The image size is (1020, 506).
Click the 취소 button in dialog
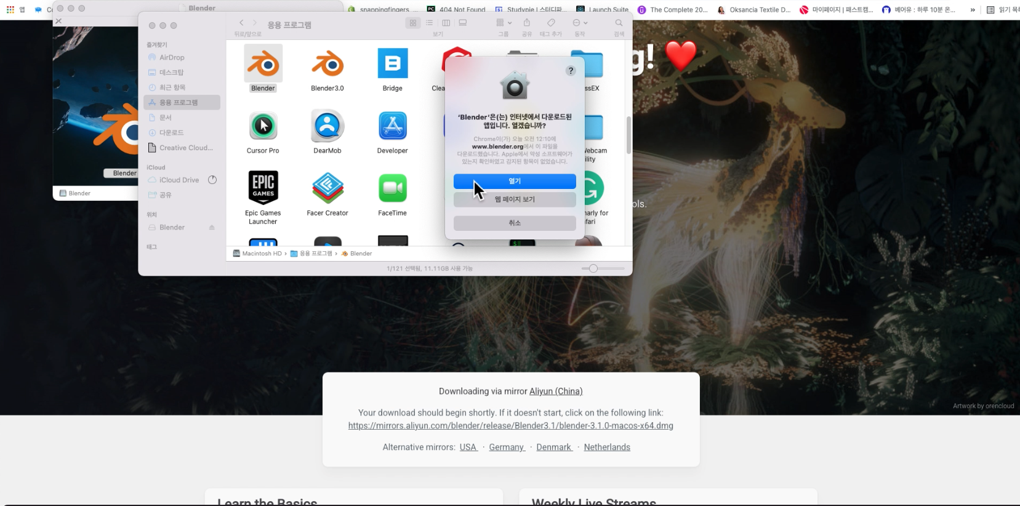[x=515, y=223]
